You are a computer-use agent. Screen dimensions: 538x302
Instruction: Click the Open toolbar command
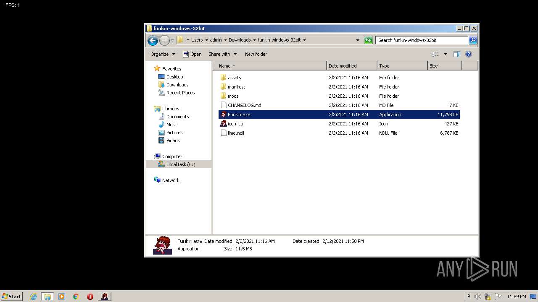coord(192,54)
